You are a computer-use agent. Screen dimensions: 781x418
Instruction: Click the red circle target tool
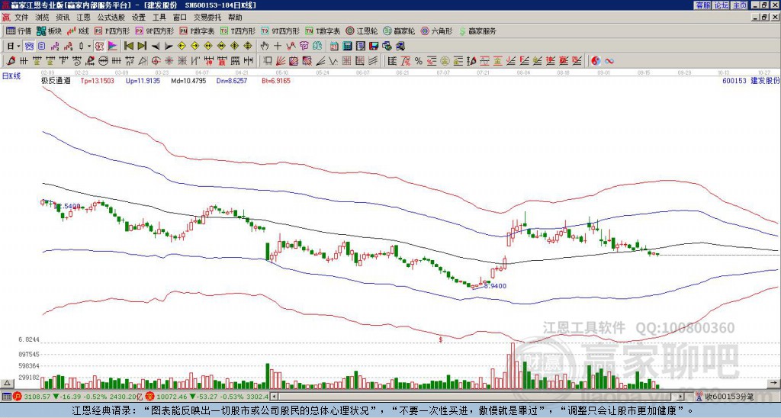[156, 61]
